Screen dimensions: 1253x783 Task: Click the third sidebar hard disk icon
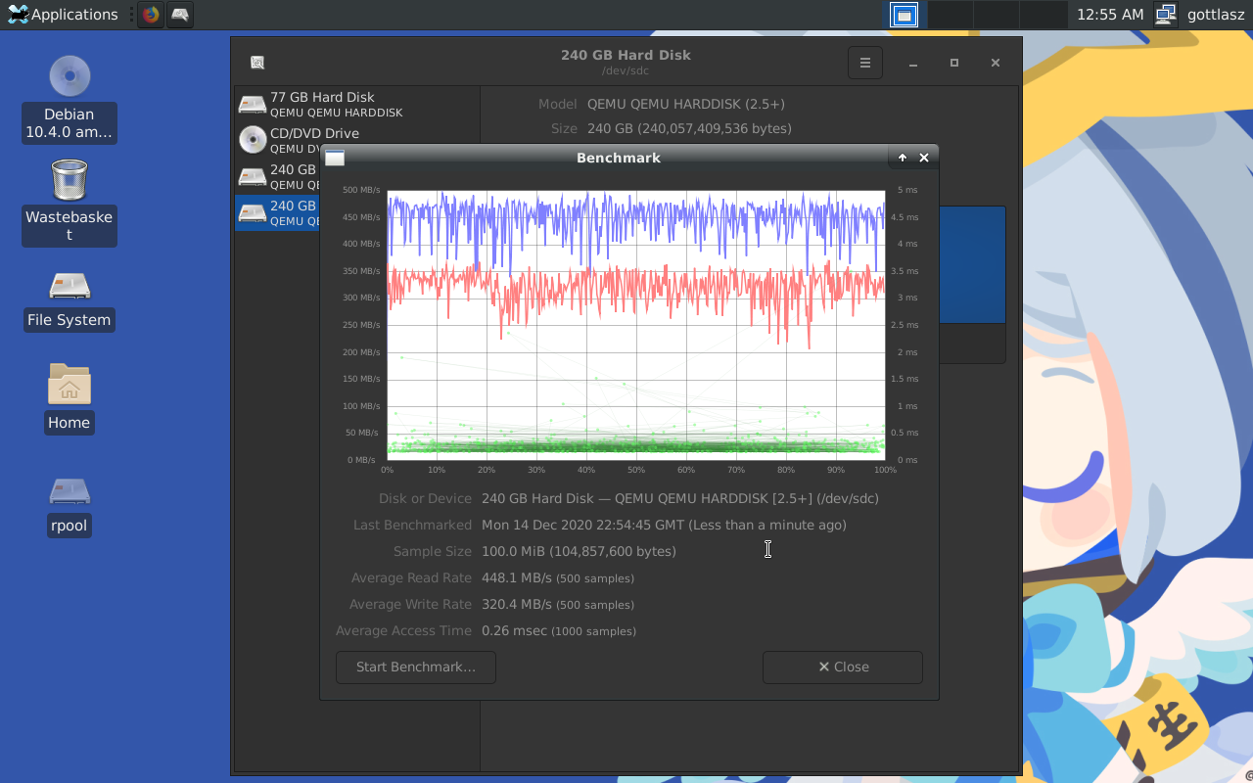[x=253, y=176]
